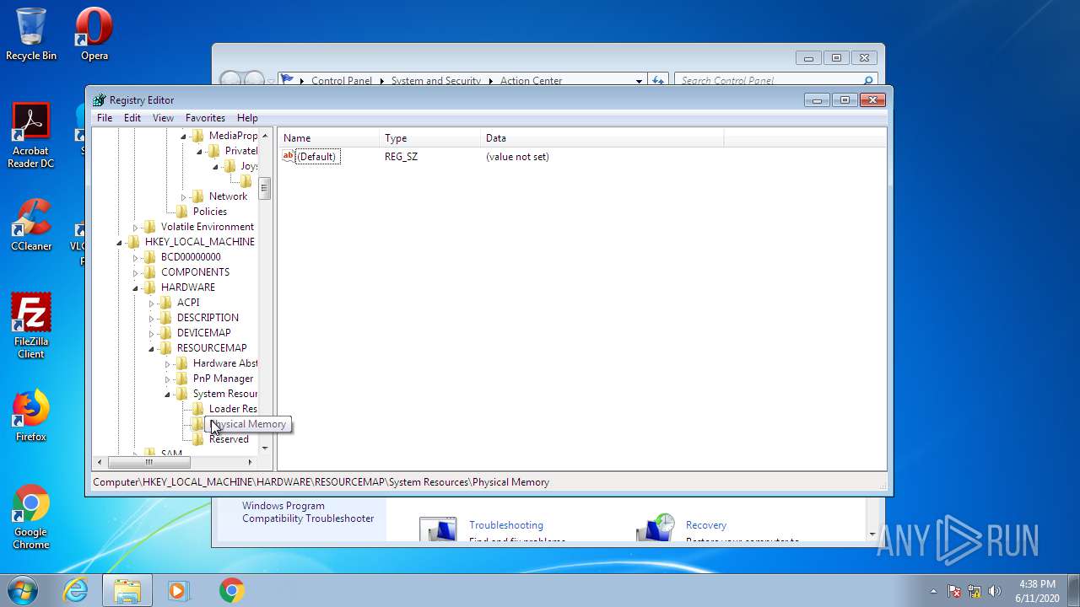Click the REG_SZ type cell

tap(401, 157)
